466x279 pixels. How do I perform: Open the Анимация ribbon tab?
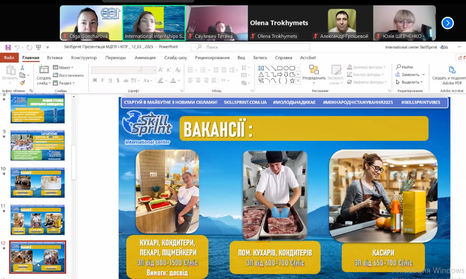pyautogui.click(x=145, y=57)
